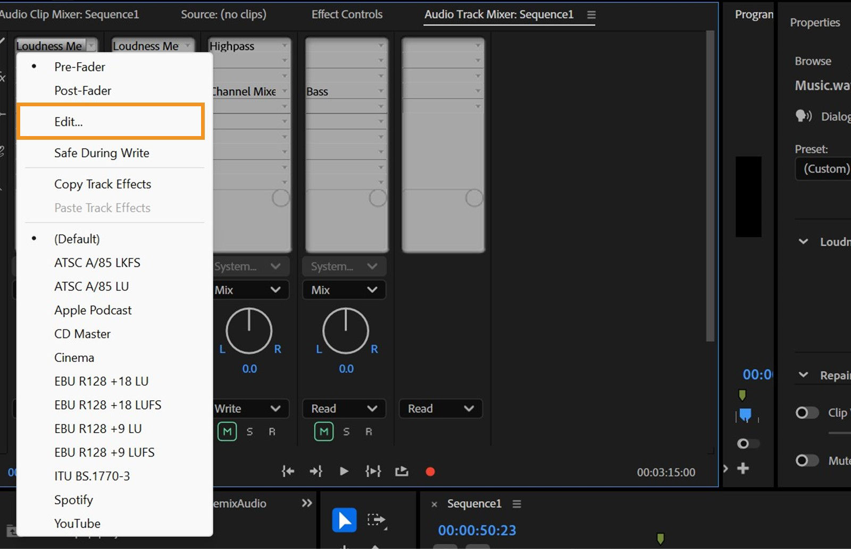This screenshot has height=549, width=851.
Task: Select the Track Select Forward tool icon
Action: (x=377, y=520)
